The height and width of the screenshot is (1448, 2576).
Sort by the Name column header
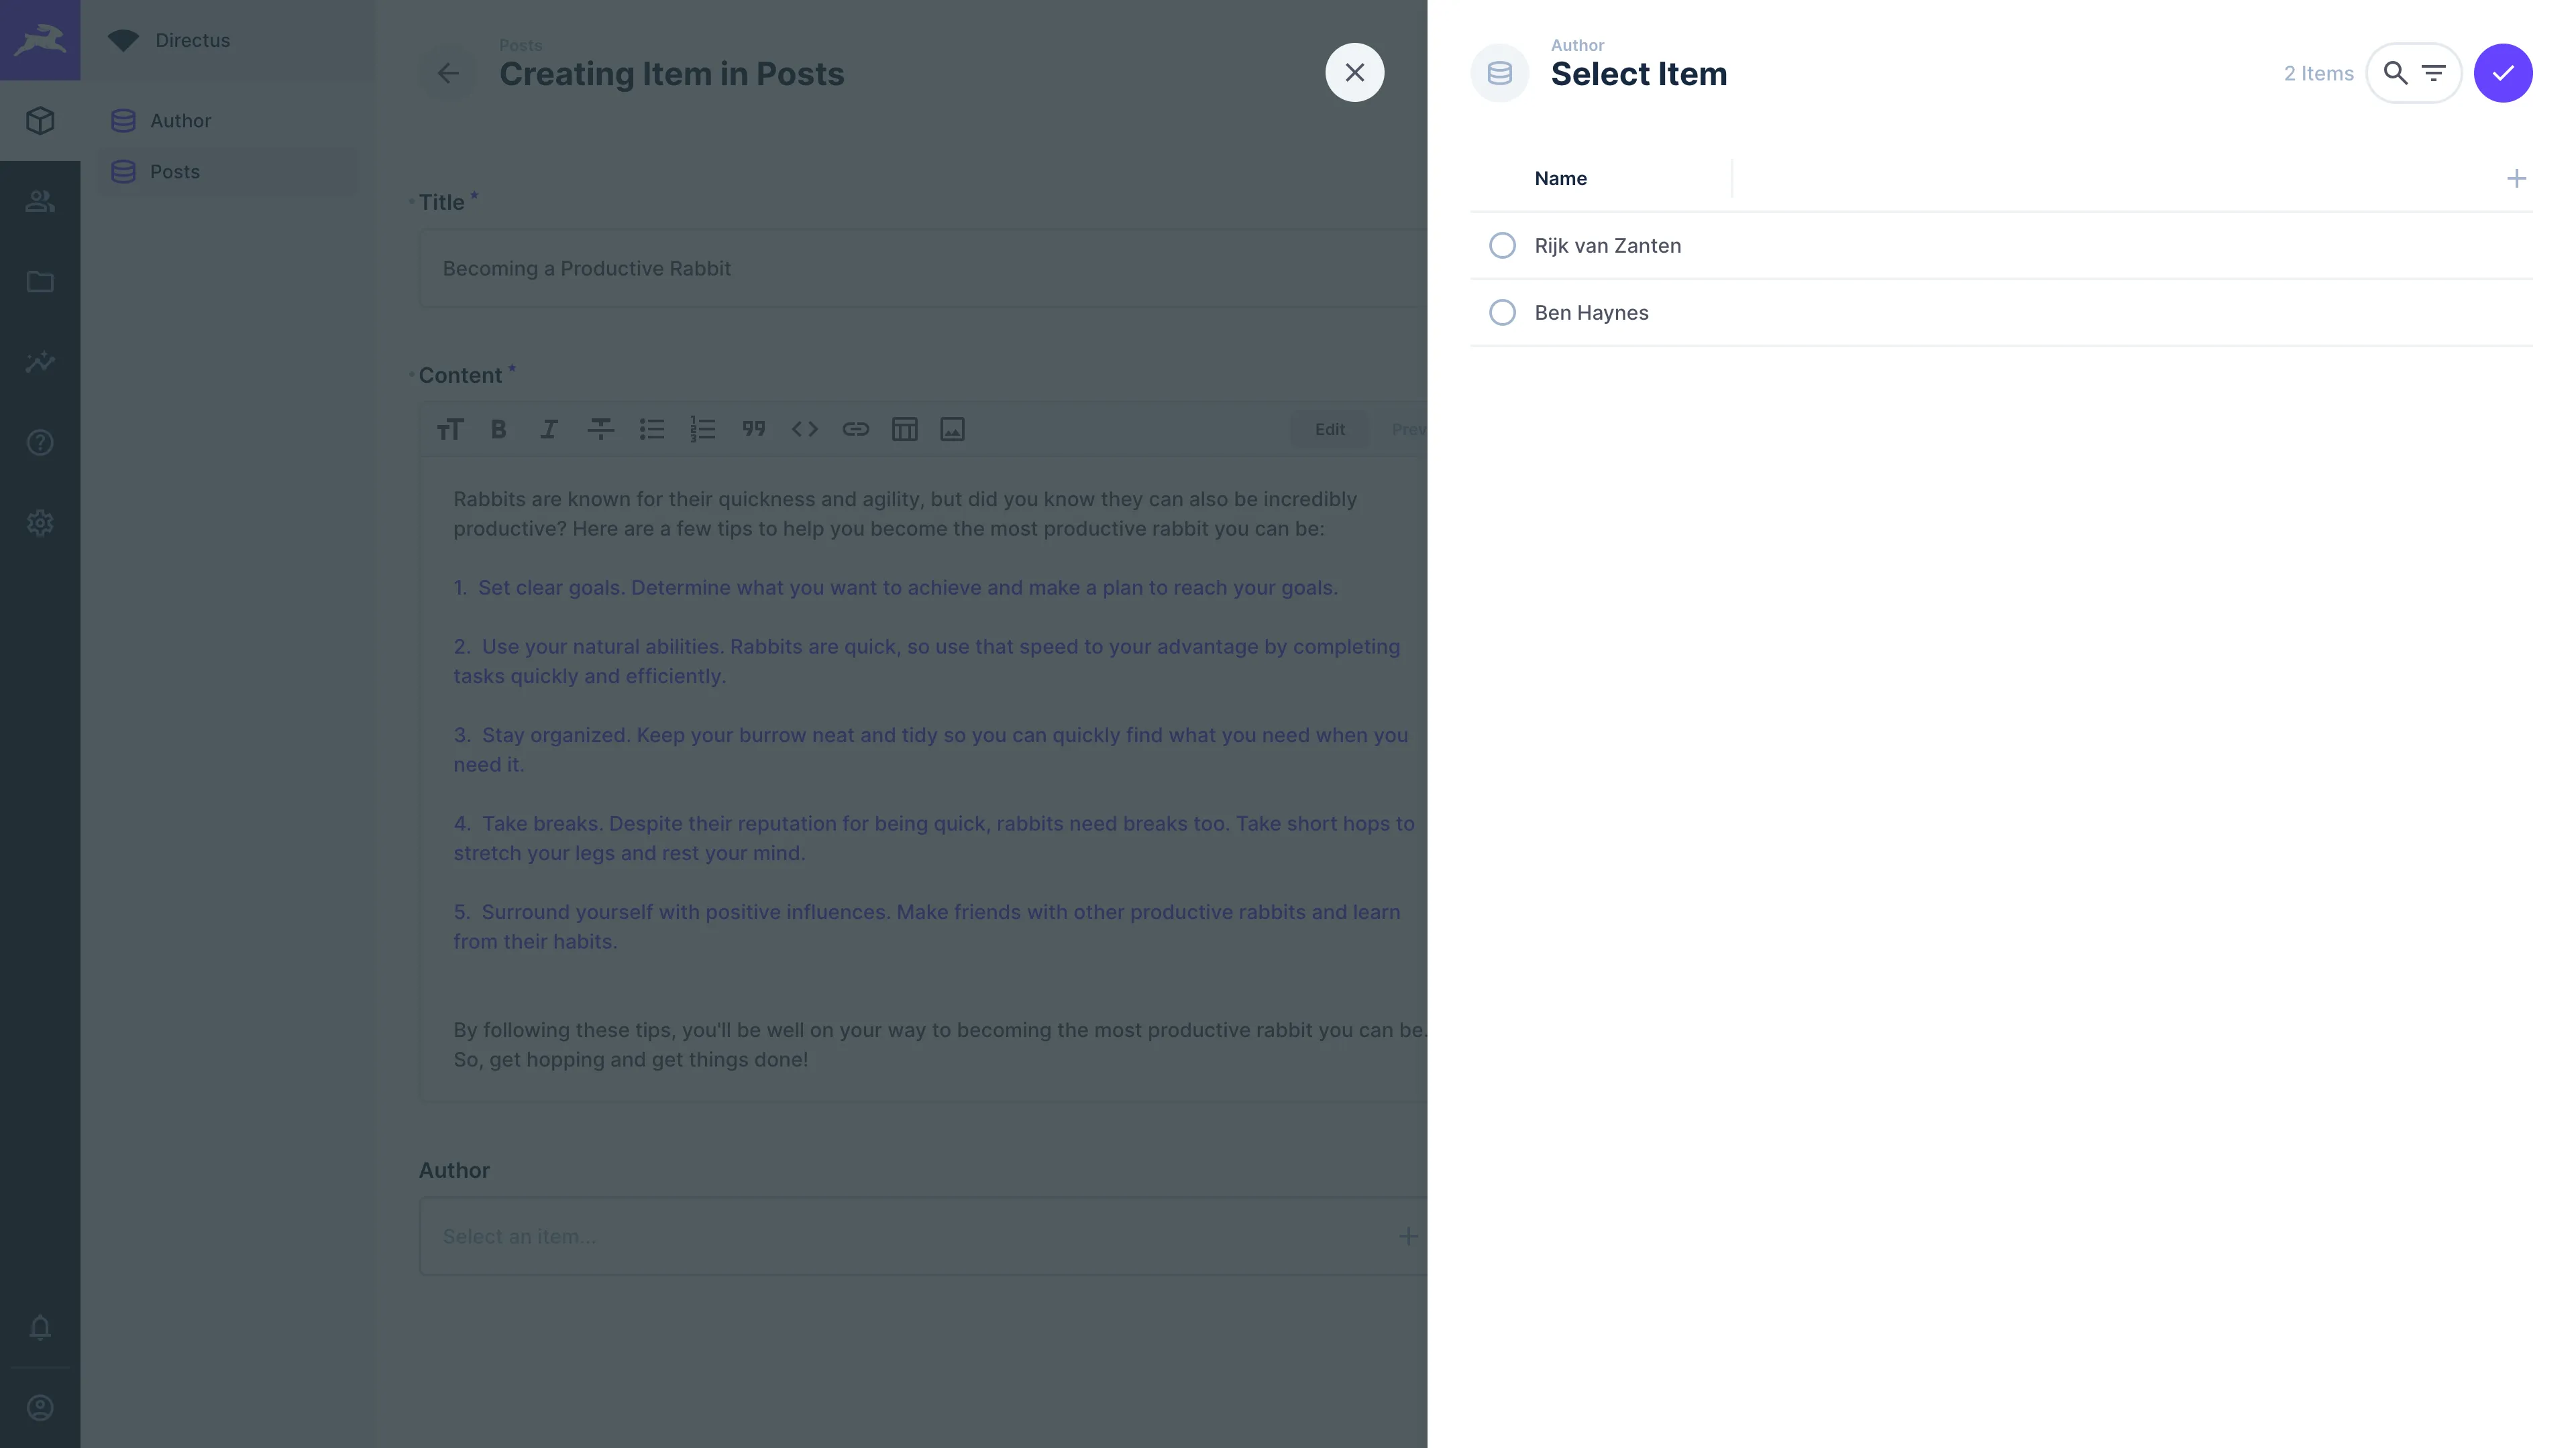point(1560,179)
